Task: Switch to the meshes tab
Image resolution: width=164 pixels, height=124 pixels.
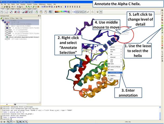Action: tap(18, 9)
